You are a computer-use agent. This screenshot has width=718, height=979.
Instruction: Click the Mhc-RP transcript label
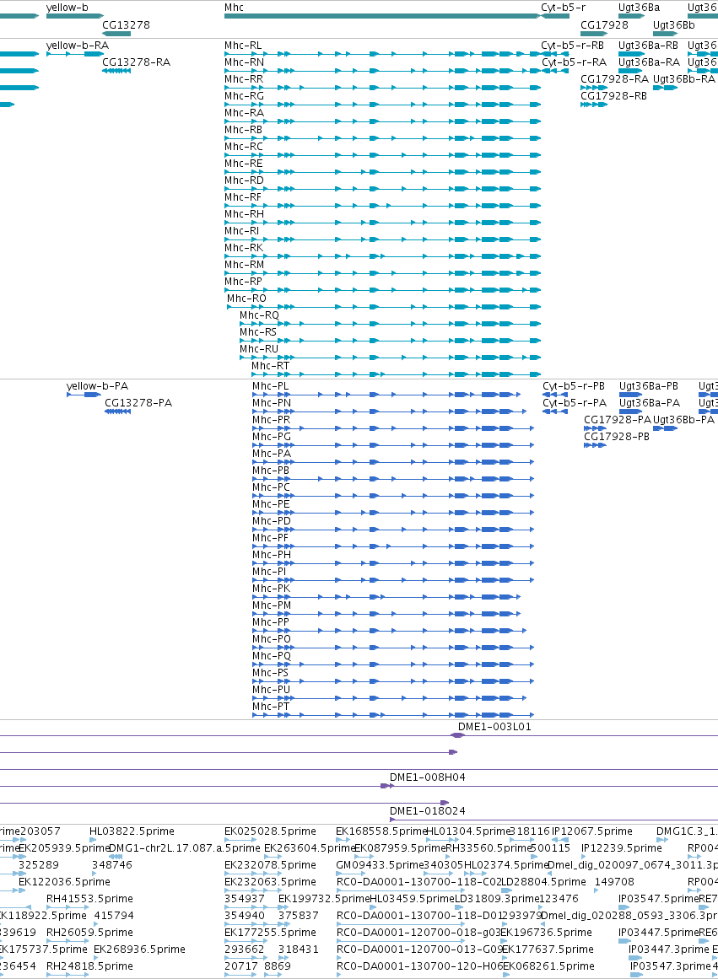(x=243, y=282)
